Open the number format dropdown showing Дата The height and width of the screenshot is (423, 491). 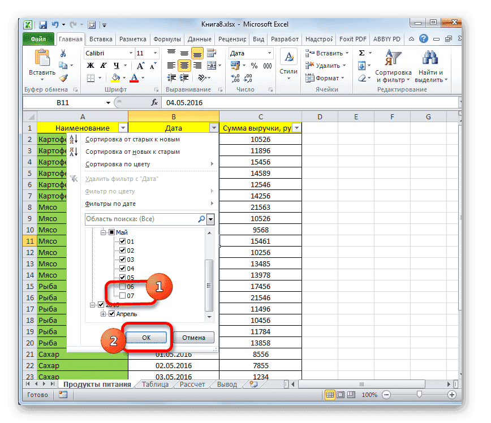click(269, 53)
